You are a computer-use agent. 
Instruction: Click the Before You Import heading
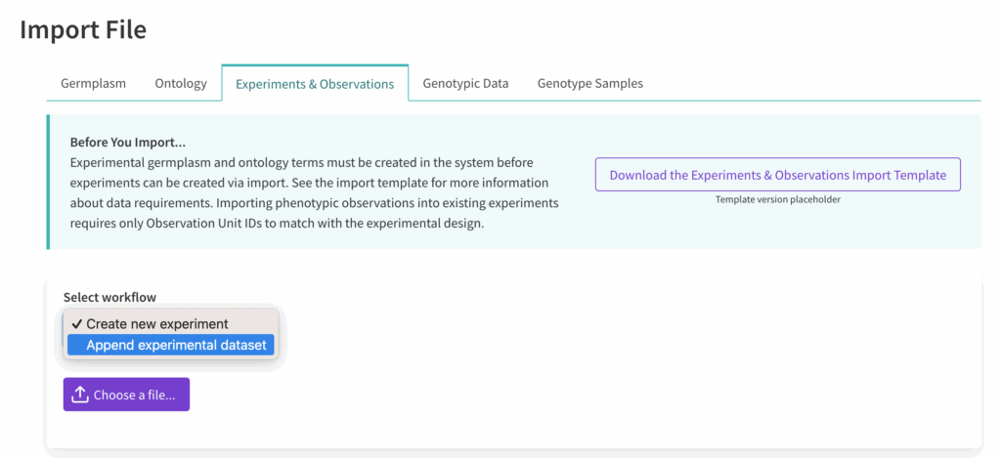tap(127, 143)
